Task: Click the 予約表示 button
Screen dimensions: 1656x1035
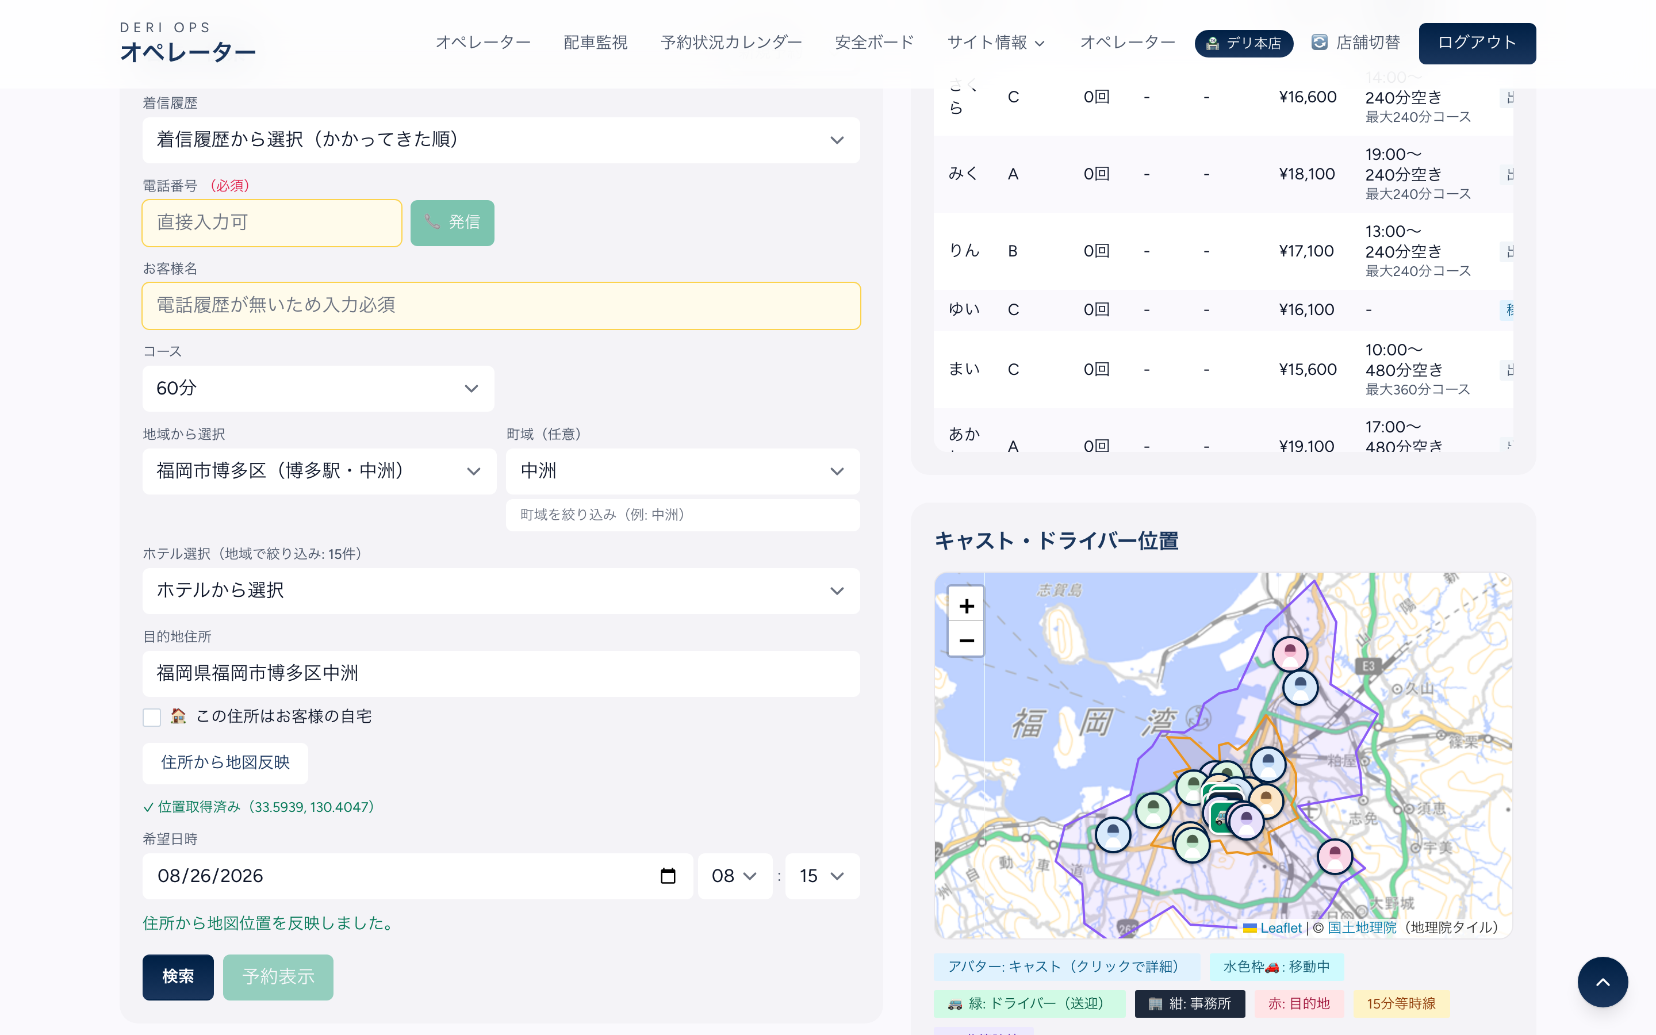Action: (278, 977)
